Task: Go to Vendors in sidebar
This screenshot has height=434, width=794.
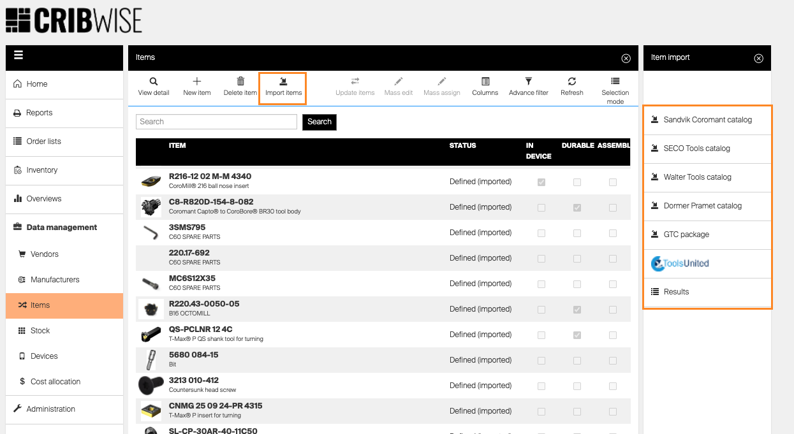Action: click(x=45, y=254)
